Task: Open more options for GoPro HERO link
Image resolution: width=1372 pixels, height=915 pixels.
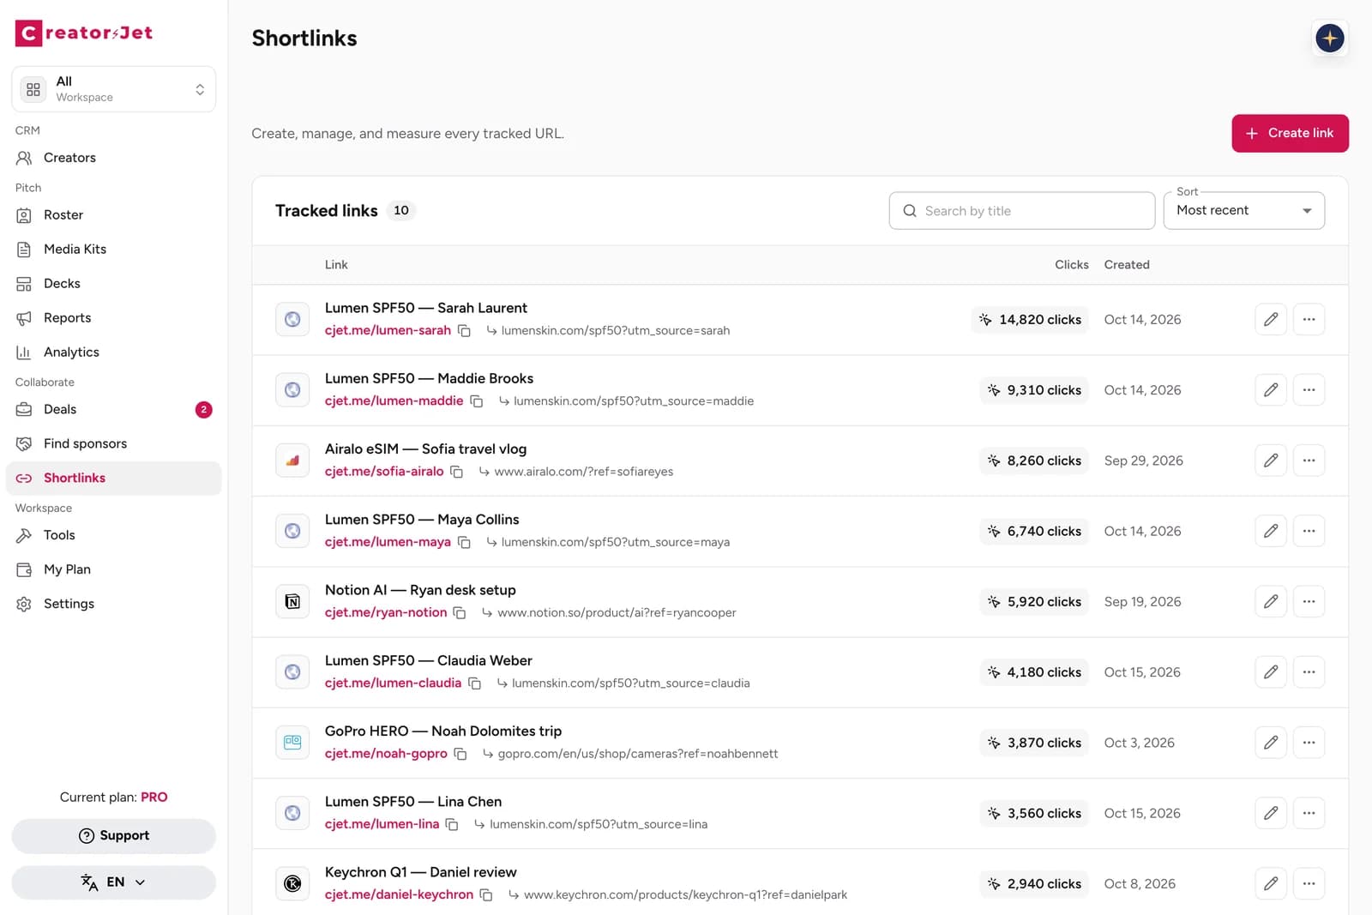Action: (x=1309, y=743)
